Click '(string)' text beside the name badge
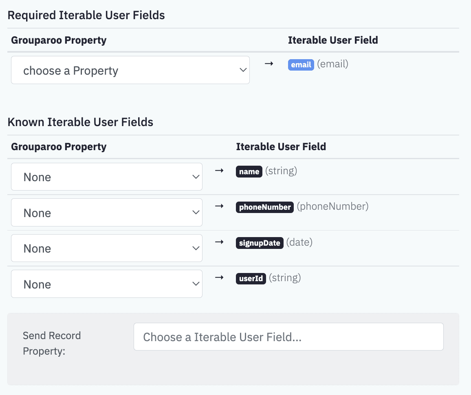This screenshot has width=471, height=395. pyautogui.click(x=281, y=171)
